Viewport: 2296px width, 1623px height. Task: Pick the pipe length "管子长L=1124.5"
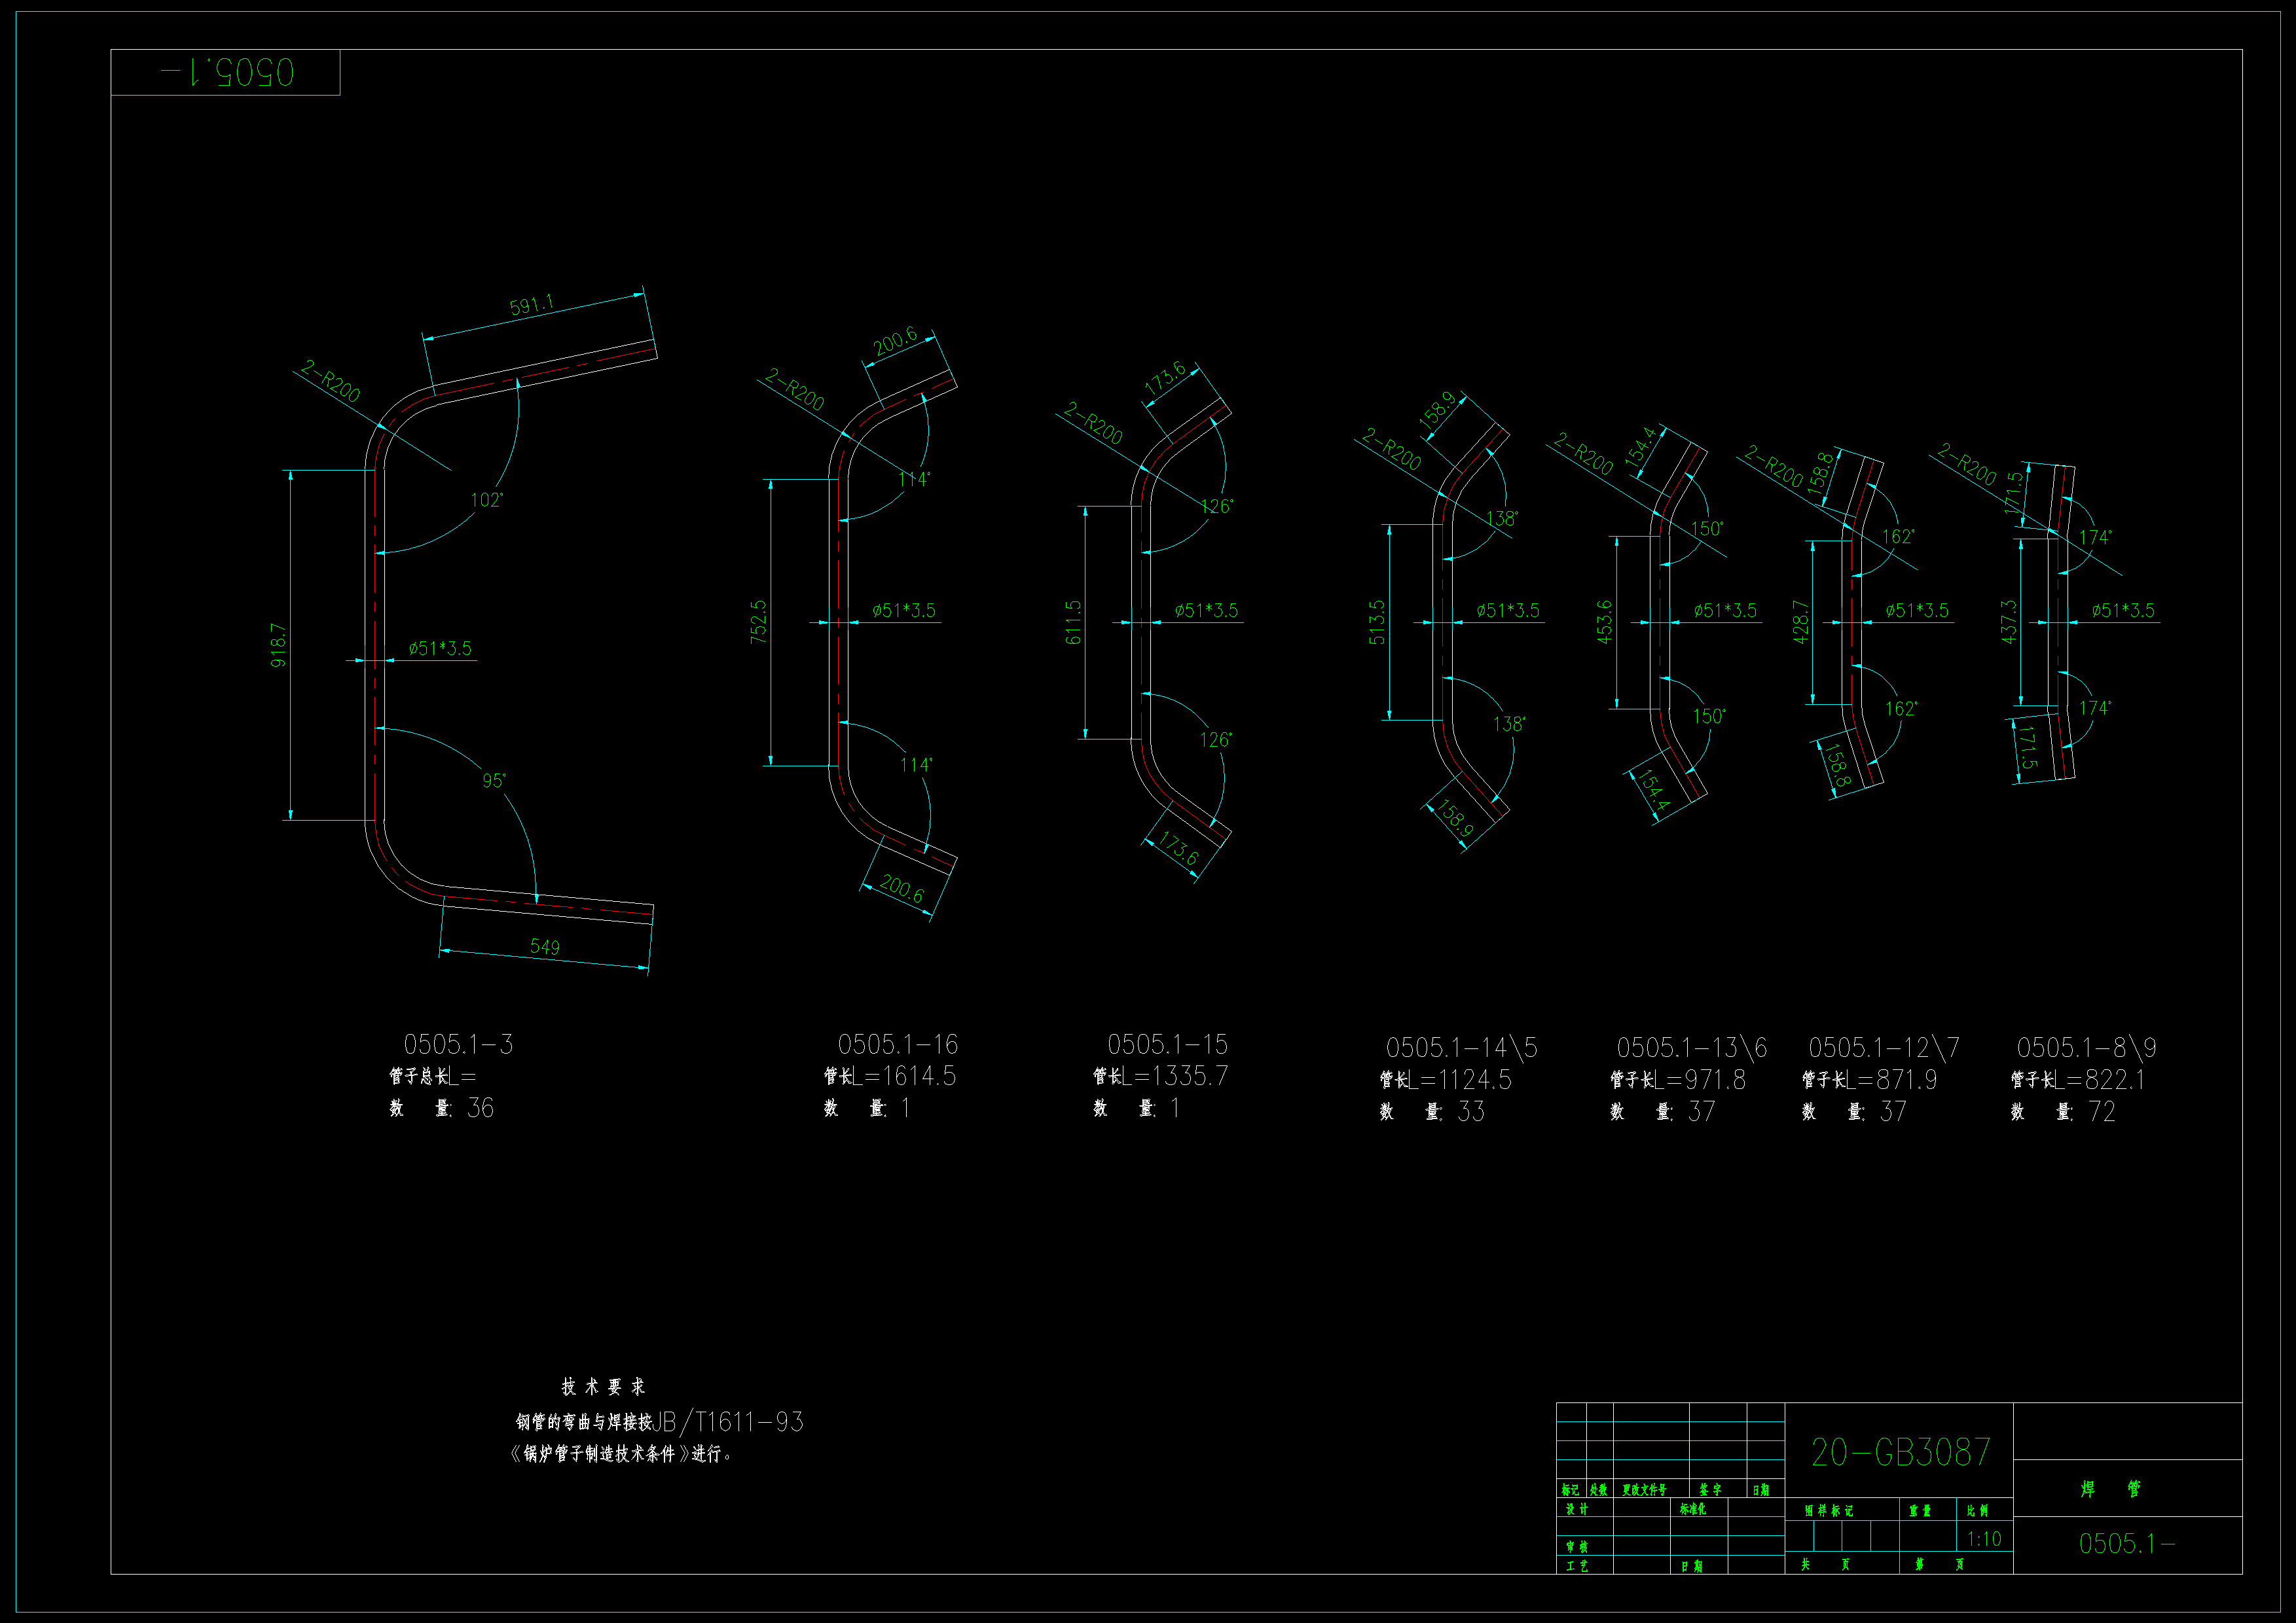[x=1446, y=1080]
